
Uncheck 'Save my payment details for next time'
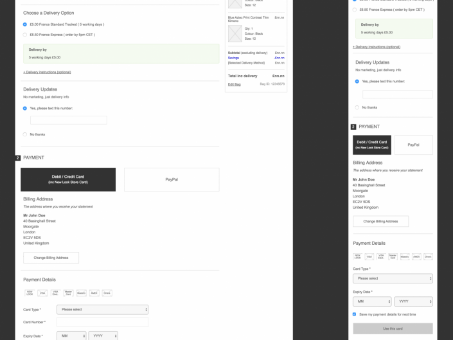click(355, 314)
